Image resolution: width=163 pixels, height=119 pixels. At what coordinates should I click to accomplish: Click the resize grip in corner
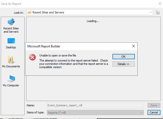(162, 117)
